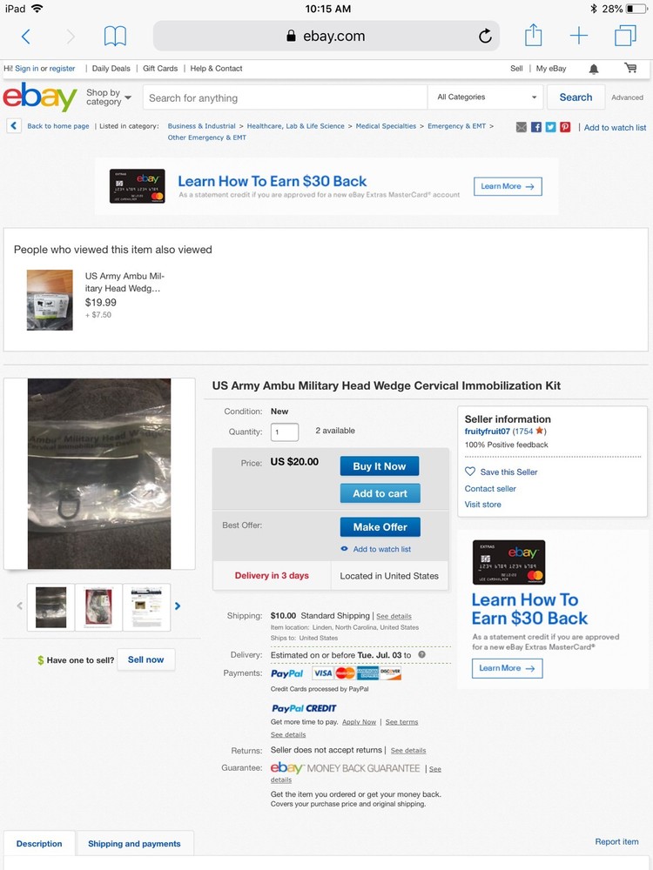Open new tab with plus icon
The width and height of the screenshot is (653, 870).
point(579,36)
